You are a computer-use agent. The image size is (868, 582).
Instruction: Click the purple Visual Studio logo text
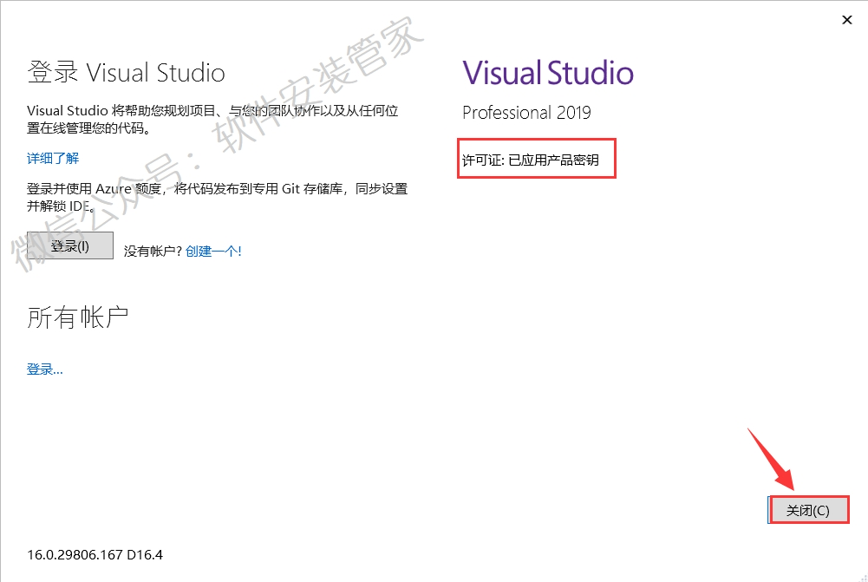coord(548,73)
